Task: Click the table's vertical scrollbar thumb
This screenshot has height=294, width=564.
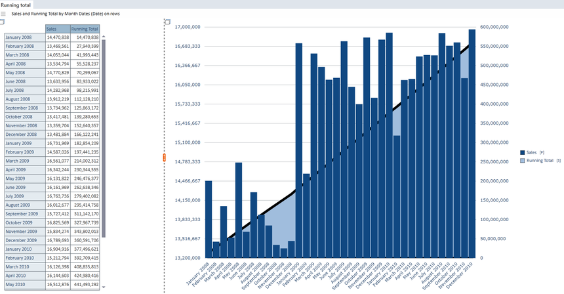Action: click(104, 138)
